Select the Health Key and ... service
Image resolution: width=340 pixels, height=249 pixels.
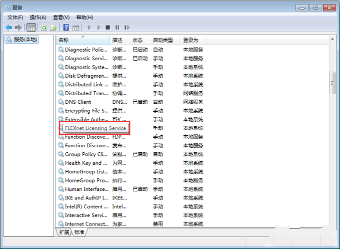(130, 163)
